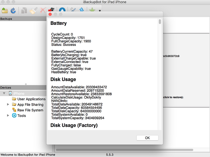
Task: Click the Battery heading
Action: pos(59,23)
